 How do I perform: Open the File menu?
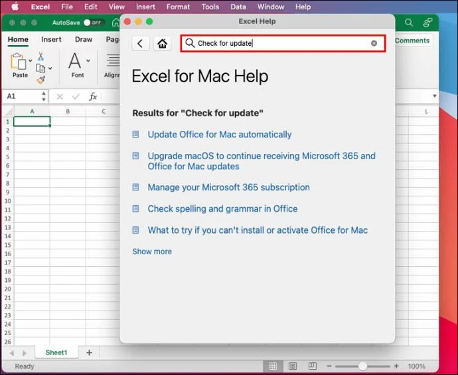(x=67, y=7)
